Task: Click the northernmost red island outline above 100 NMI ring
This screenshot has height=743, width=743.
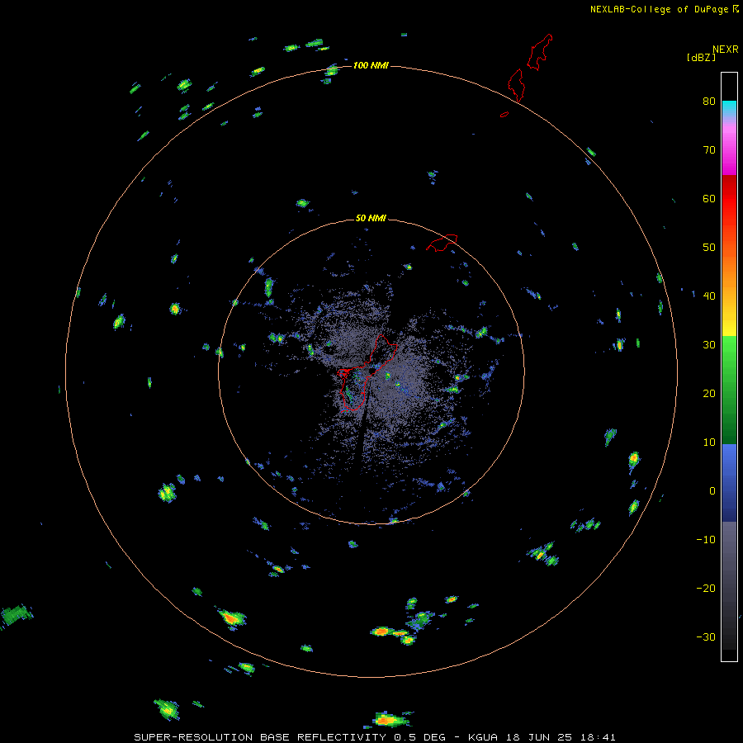Action: point(540,52)
